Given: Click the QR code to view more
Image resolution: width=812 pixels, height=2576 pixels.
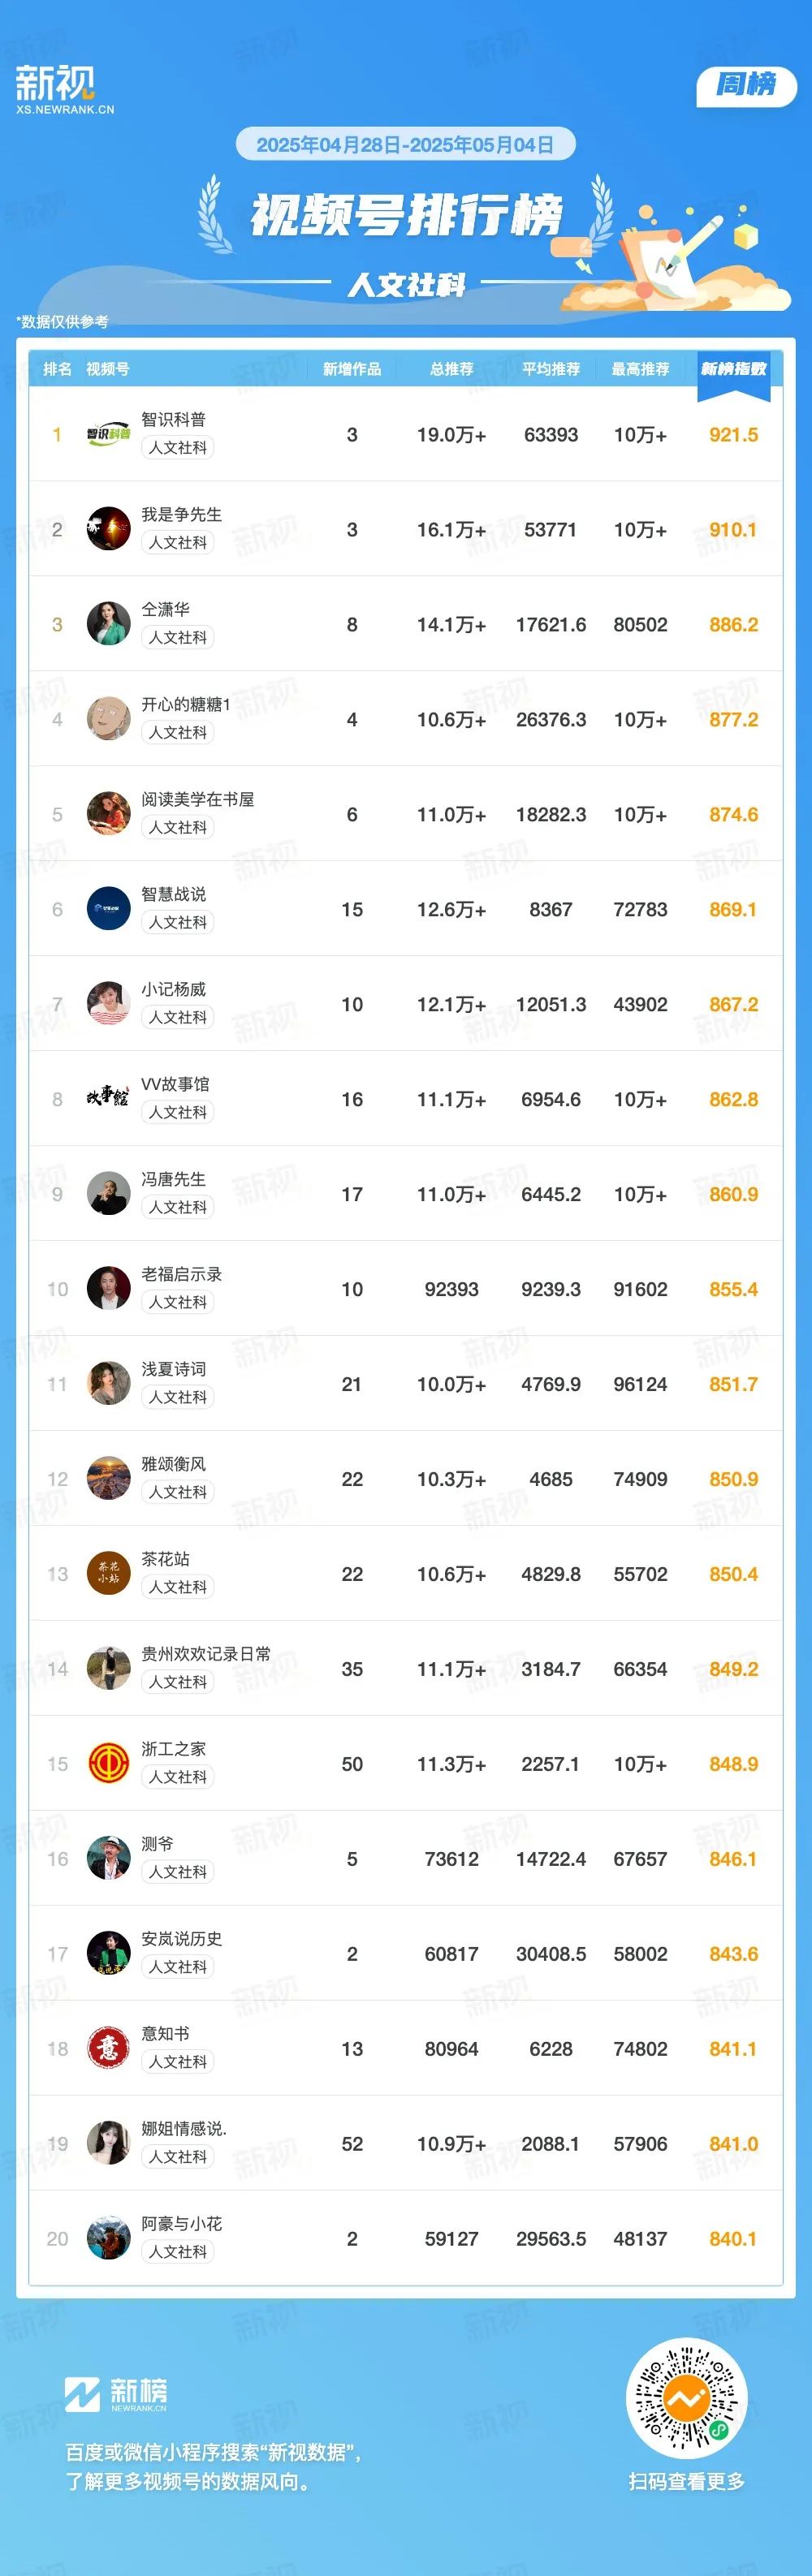Looking at the screenshot, I should (686, 2398).
